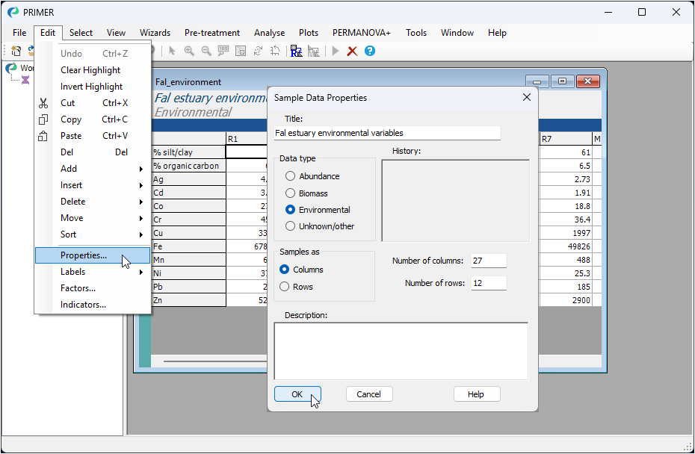Select the purple data sheet tree icon
The height and width of the screenshot is (454, 695).
pos(25,80)
